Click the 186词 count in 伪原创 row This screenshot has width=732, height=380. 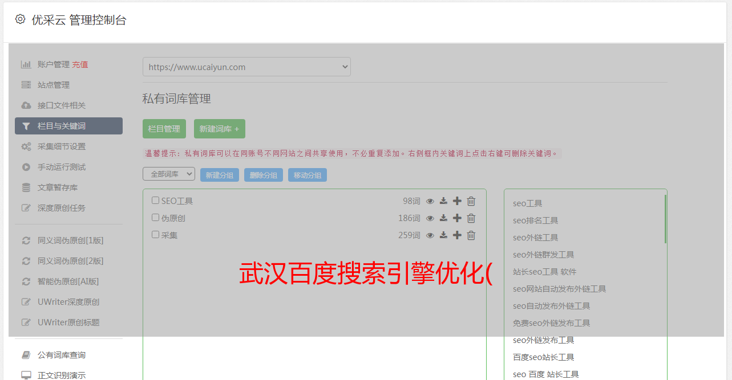tap(409, 218)
